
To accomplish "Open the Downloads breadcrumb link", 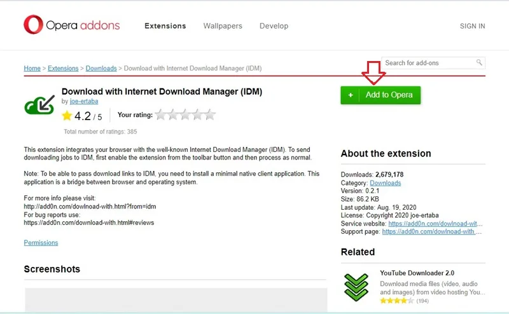I will click(101, 69).
